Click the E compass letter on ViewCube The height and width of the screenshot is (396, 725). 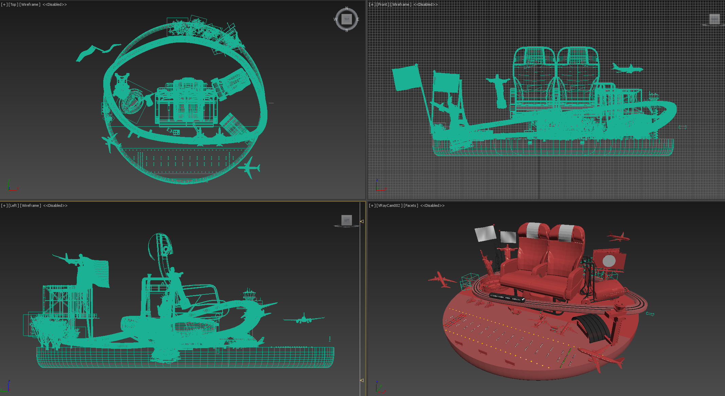(x=358, y=19)
